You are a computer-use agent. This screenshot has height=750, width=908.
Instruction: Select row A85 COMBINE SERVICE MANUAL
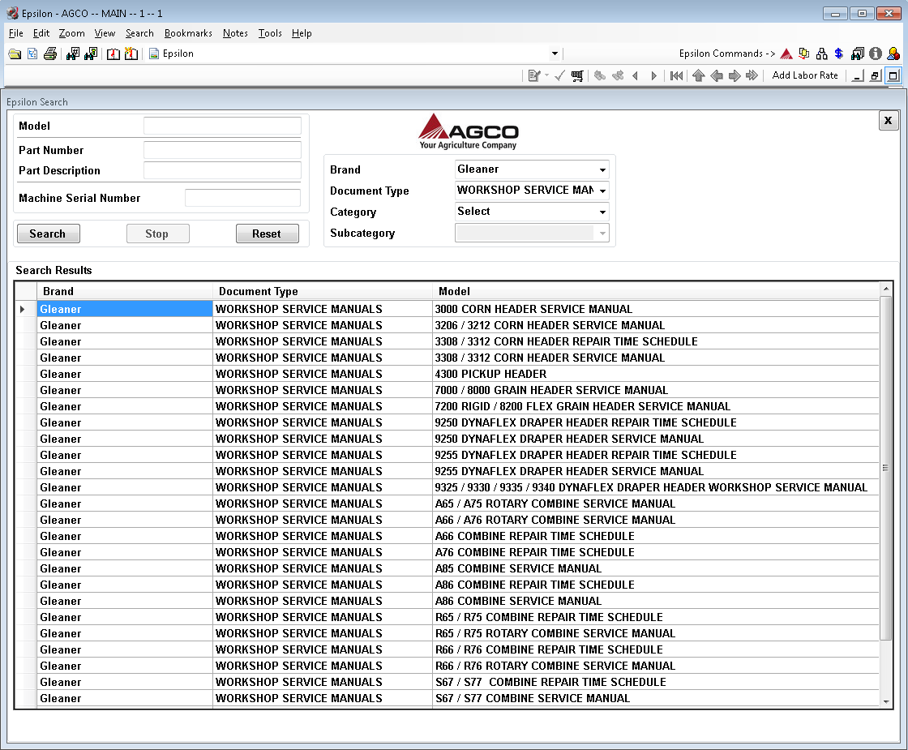[x=447, y=568]
